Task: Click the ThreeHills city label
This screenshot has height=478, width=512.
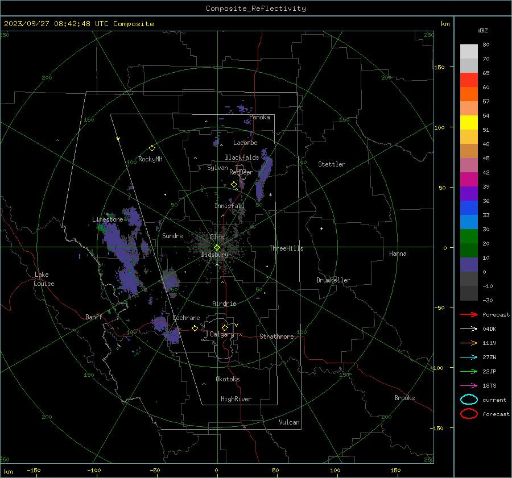Action: click(286, 248)
